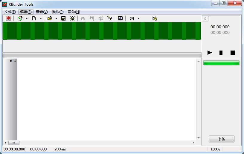
Task: Click the music CD toolbar icon
Action: tap(20, 18)
